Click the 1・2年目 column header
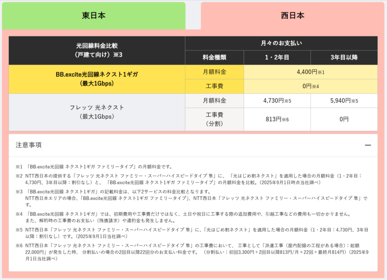The image size is (387, 280). click(277, 58)
